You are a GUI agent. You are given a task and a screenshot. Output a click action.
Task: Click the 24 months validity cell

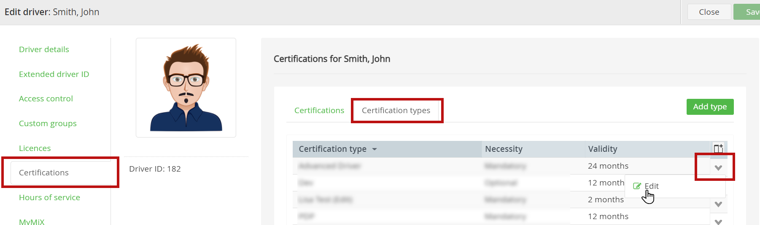608,166
